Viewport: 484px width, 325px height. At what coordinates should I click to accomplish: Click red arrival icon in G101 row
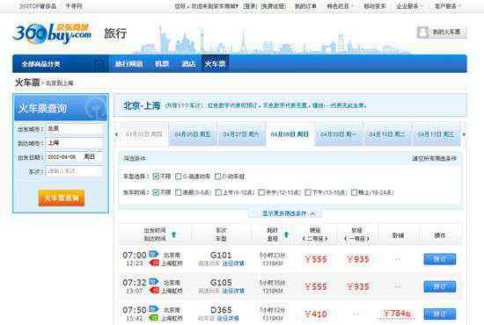[154, 263]
